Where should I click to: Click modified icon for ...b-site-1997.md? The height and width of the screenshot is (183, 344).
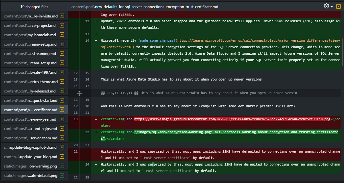[x=62, y=72]
